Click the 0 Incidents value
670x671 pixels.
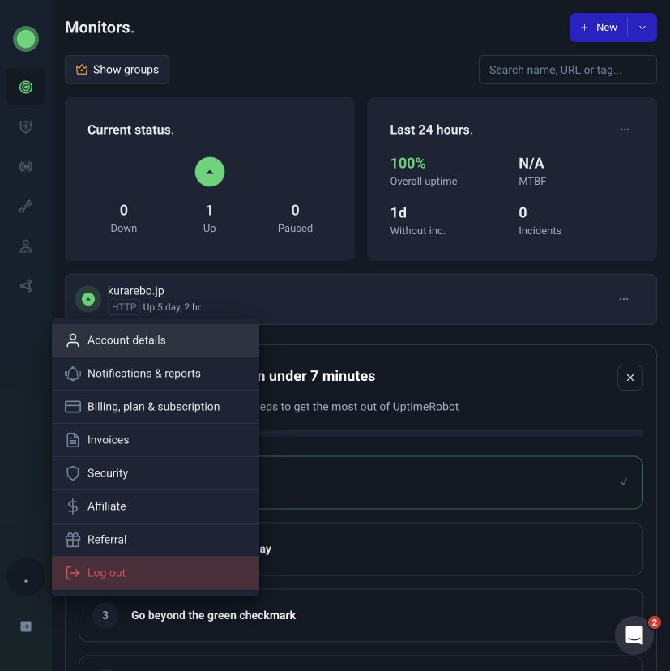click(x=523, y=212)
